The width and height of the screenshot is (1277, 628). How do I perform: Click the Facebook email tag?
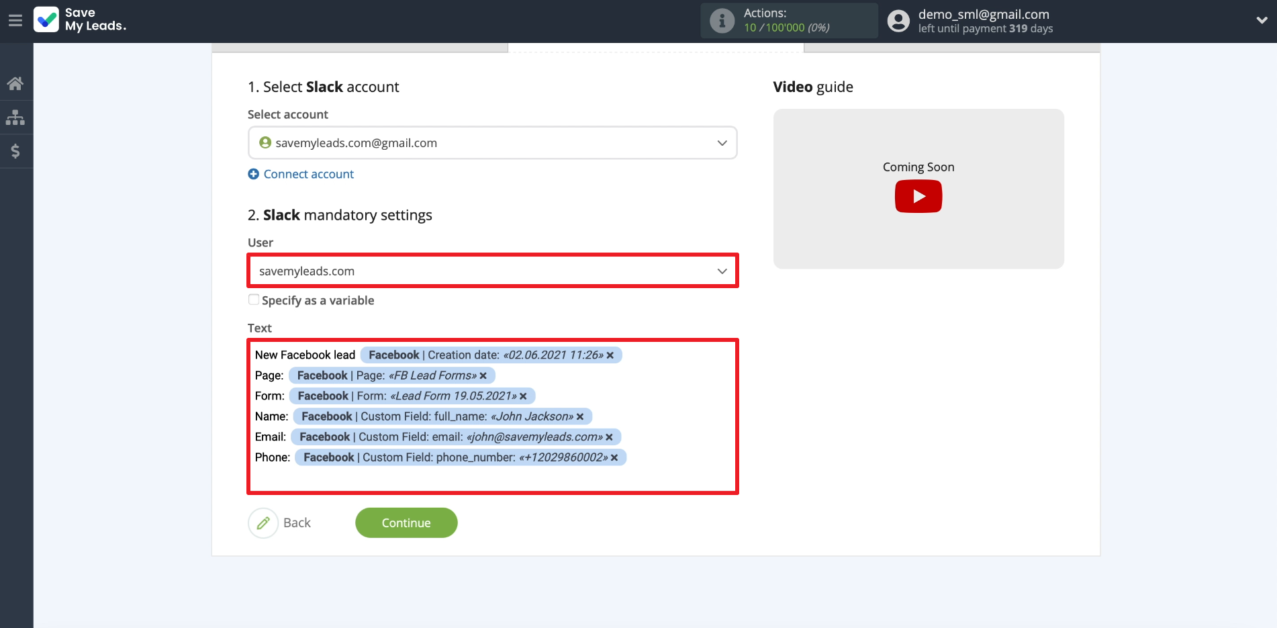coord(456,437)
